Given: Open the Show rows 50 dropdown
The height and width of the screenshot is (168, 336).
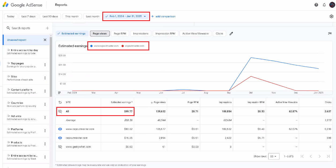Looking at the screenshot, I should coord(274,156).
